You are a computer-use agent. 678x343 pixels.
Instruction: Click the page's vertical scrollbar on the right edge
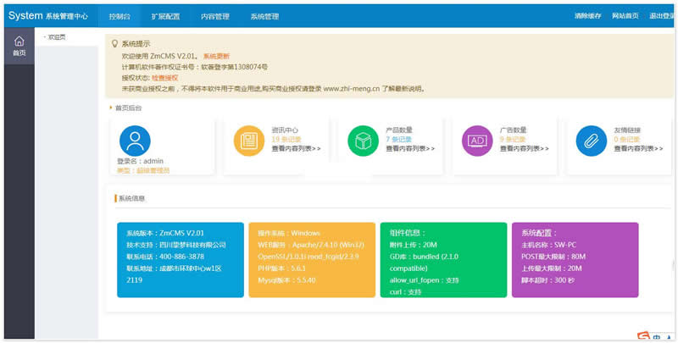[x=674, y=264]
